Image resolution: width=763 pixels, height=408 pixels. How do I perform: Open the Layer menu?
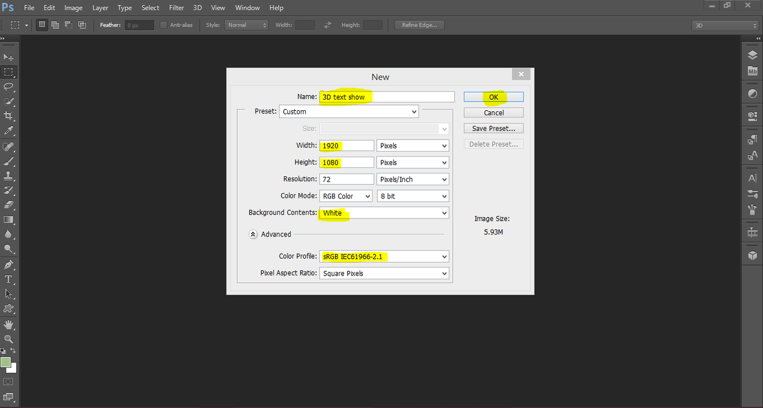coord(100,8)
